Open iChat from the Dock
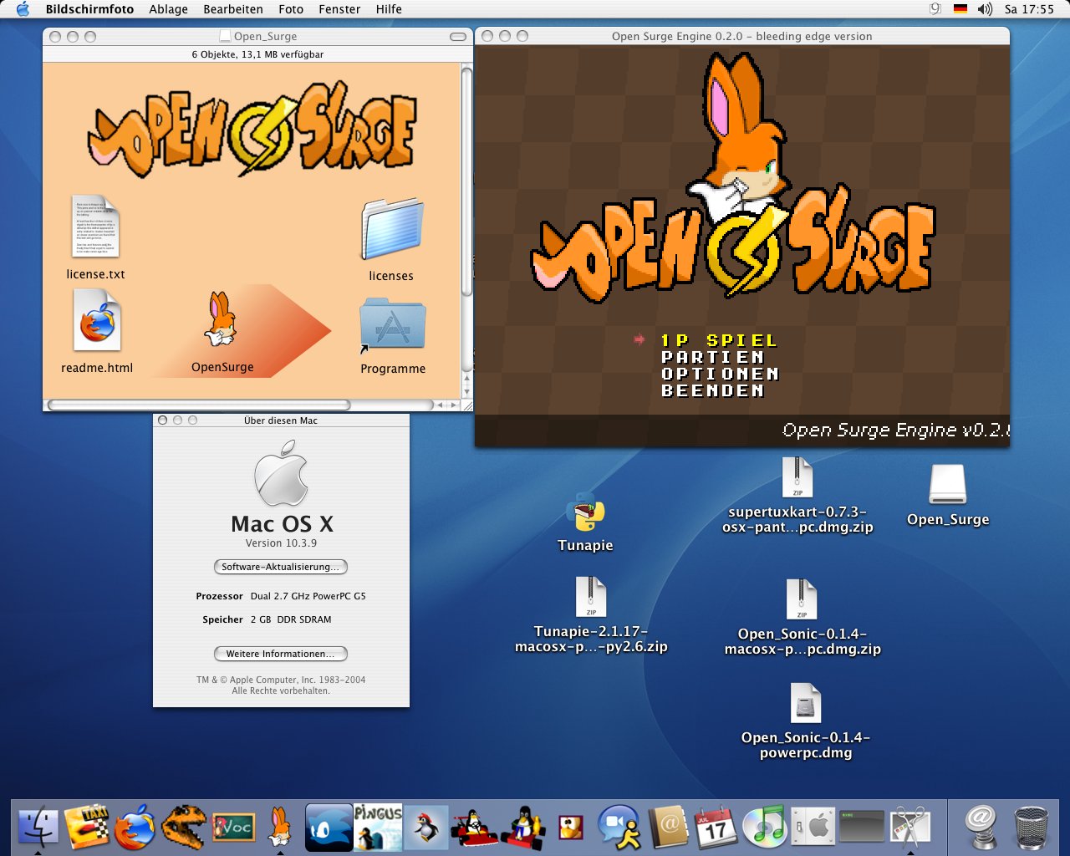 pyautogui.click(x=619, y=827)
